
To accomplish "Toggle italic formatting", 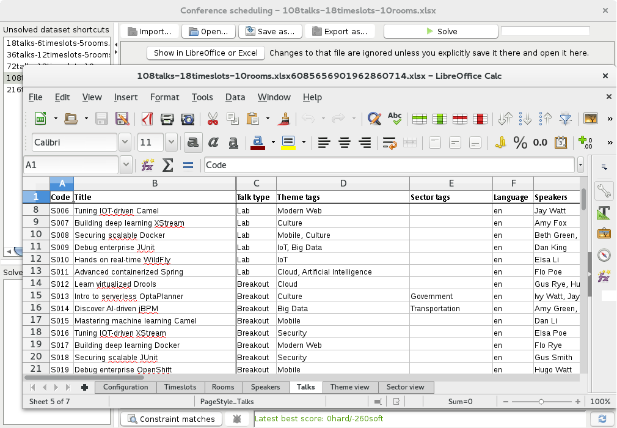I will (214, 142).
